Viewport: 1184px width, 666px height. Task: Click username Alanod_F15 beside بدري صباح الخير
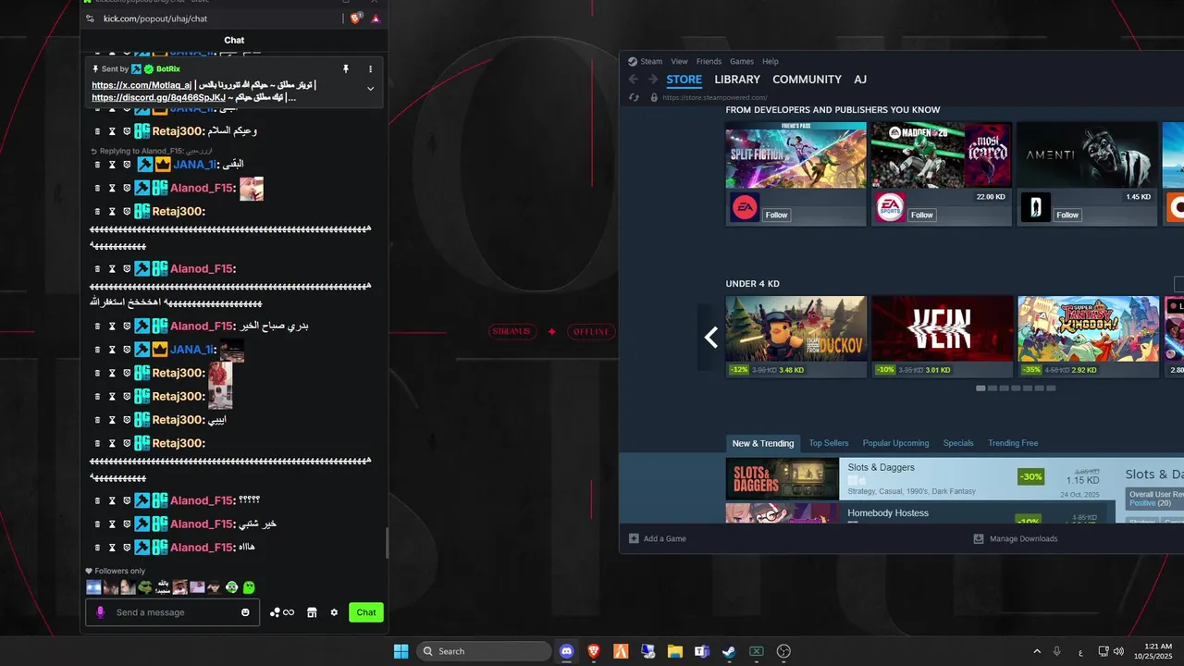pyautogui.click(x=202, y=327)
